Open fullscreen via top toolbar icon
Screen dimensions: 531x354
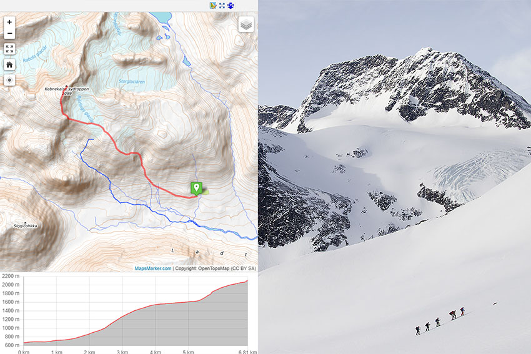(222, 6)
